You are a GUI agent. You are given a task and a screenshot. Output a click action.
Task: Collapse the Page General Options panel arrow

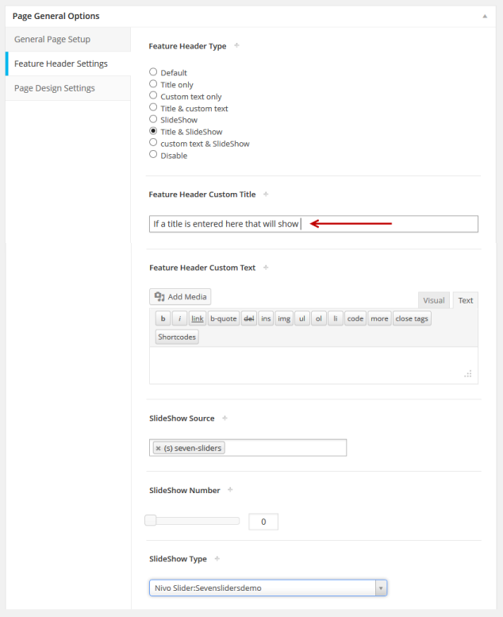click(x=485, y=16)
